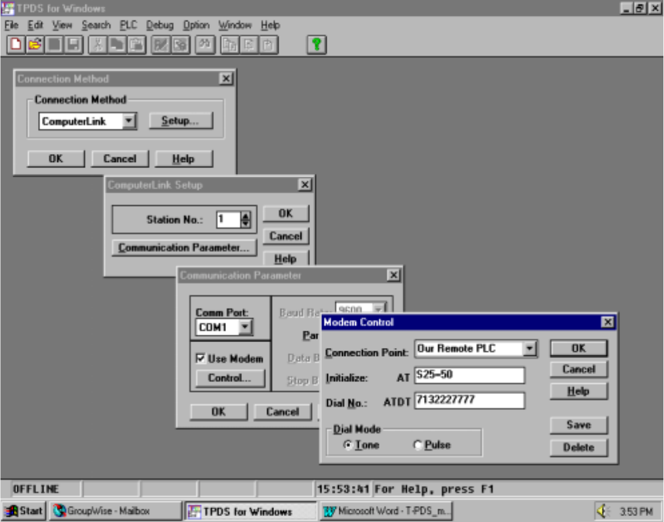Click the Dial No. input field
Image resolution: width=664 pixels, height=522 pixels.
coord(469,401)
